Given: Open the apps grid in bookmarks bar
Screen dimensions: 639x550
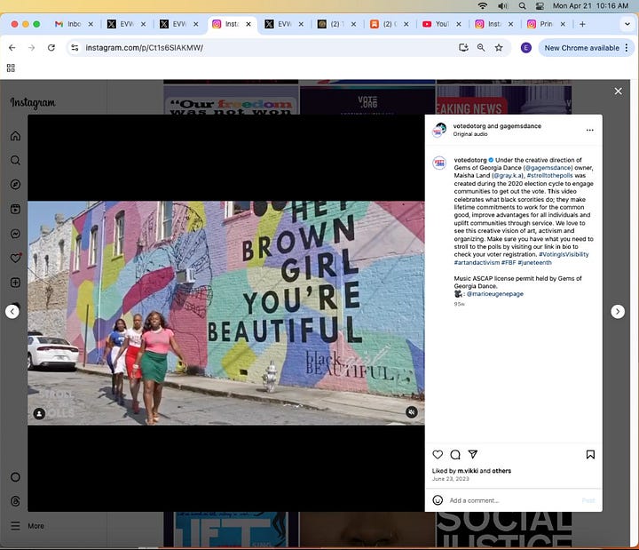Looking at the screenshot, I should (11, 68).
